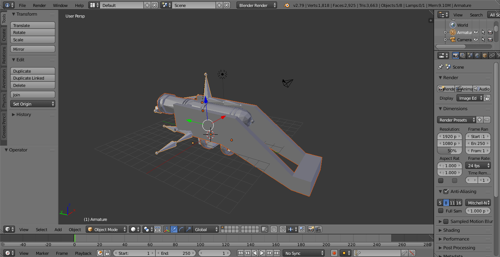
Task: Open the Render properties tab (camera icon)
Action: coord(456,55)
